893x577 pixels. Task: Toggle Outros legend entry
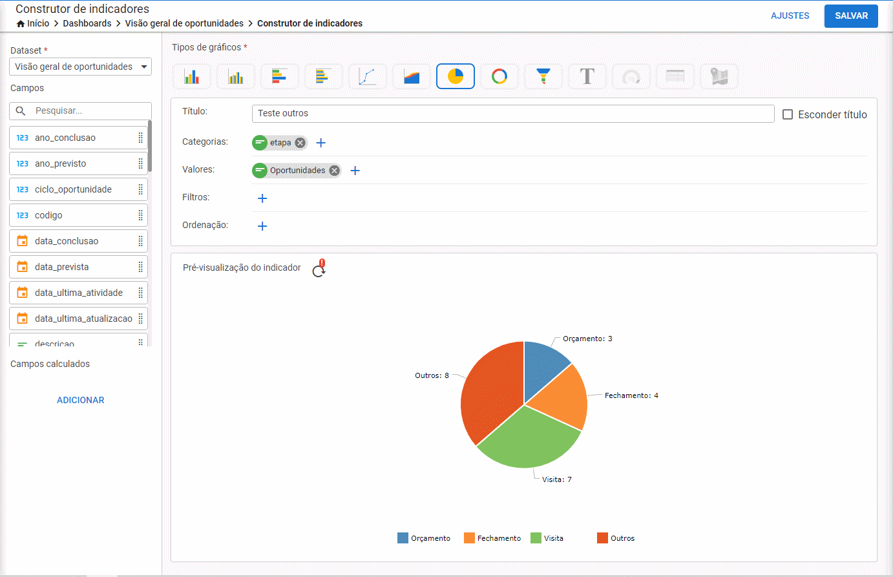[616, 538]
